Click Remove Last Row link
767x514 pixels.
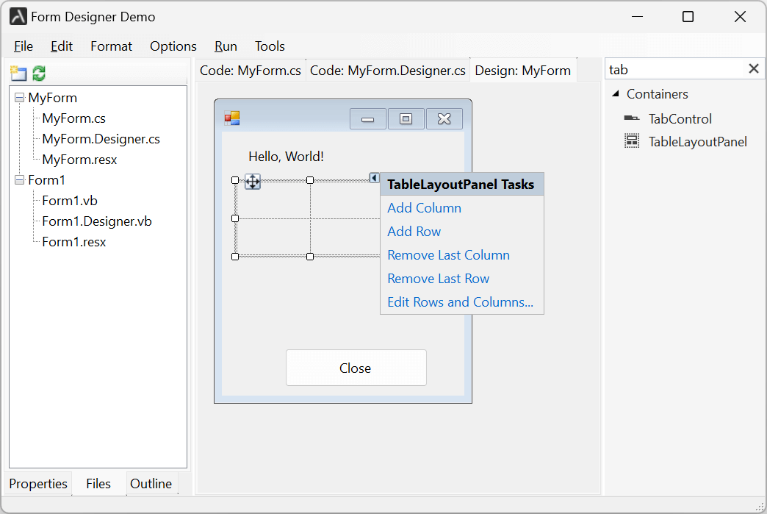[438, 278]
